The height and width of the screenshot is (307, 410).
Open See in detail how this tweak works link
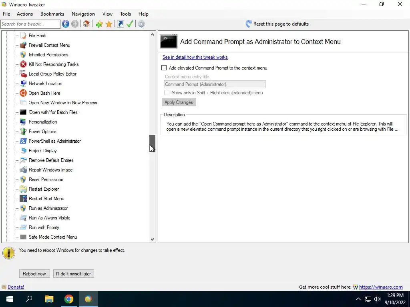tap(195, 57)
